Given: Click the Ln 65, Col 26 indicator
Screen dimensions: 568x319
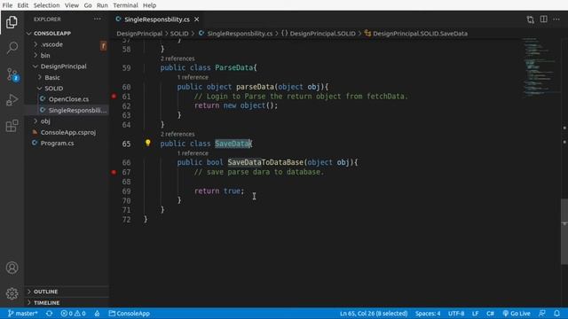Looking at the screenshot, I should click(374, 313).
